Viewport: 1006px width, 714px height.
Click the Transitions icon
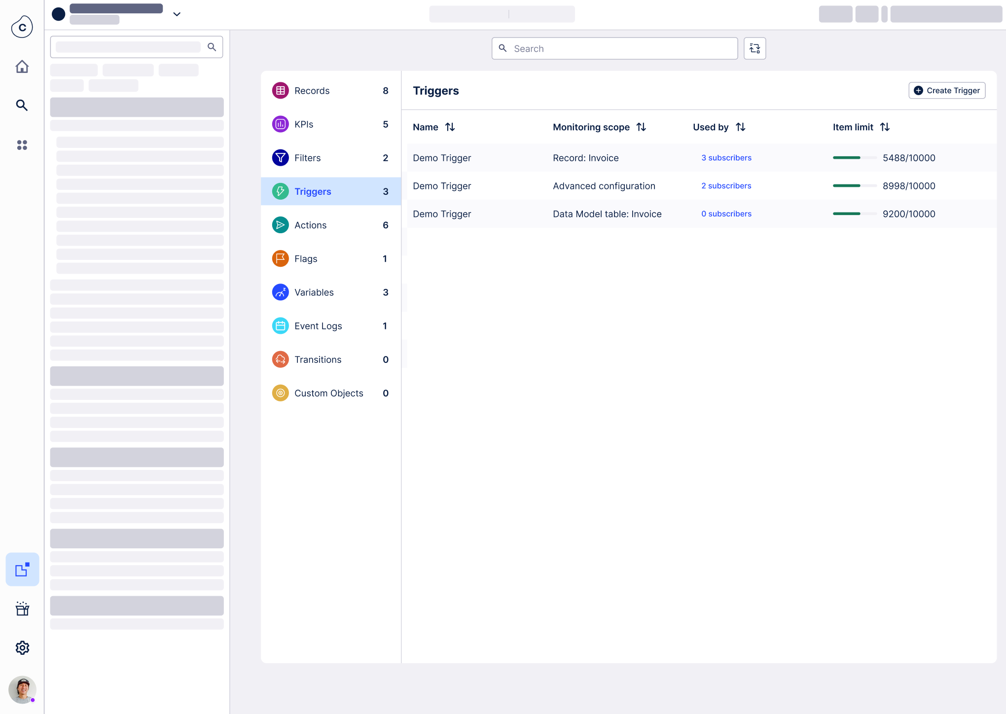tap(280, 359)
